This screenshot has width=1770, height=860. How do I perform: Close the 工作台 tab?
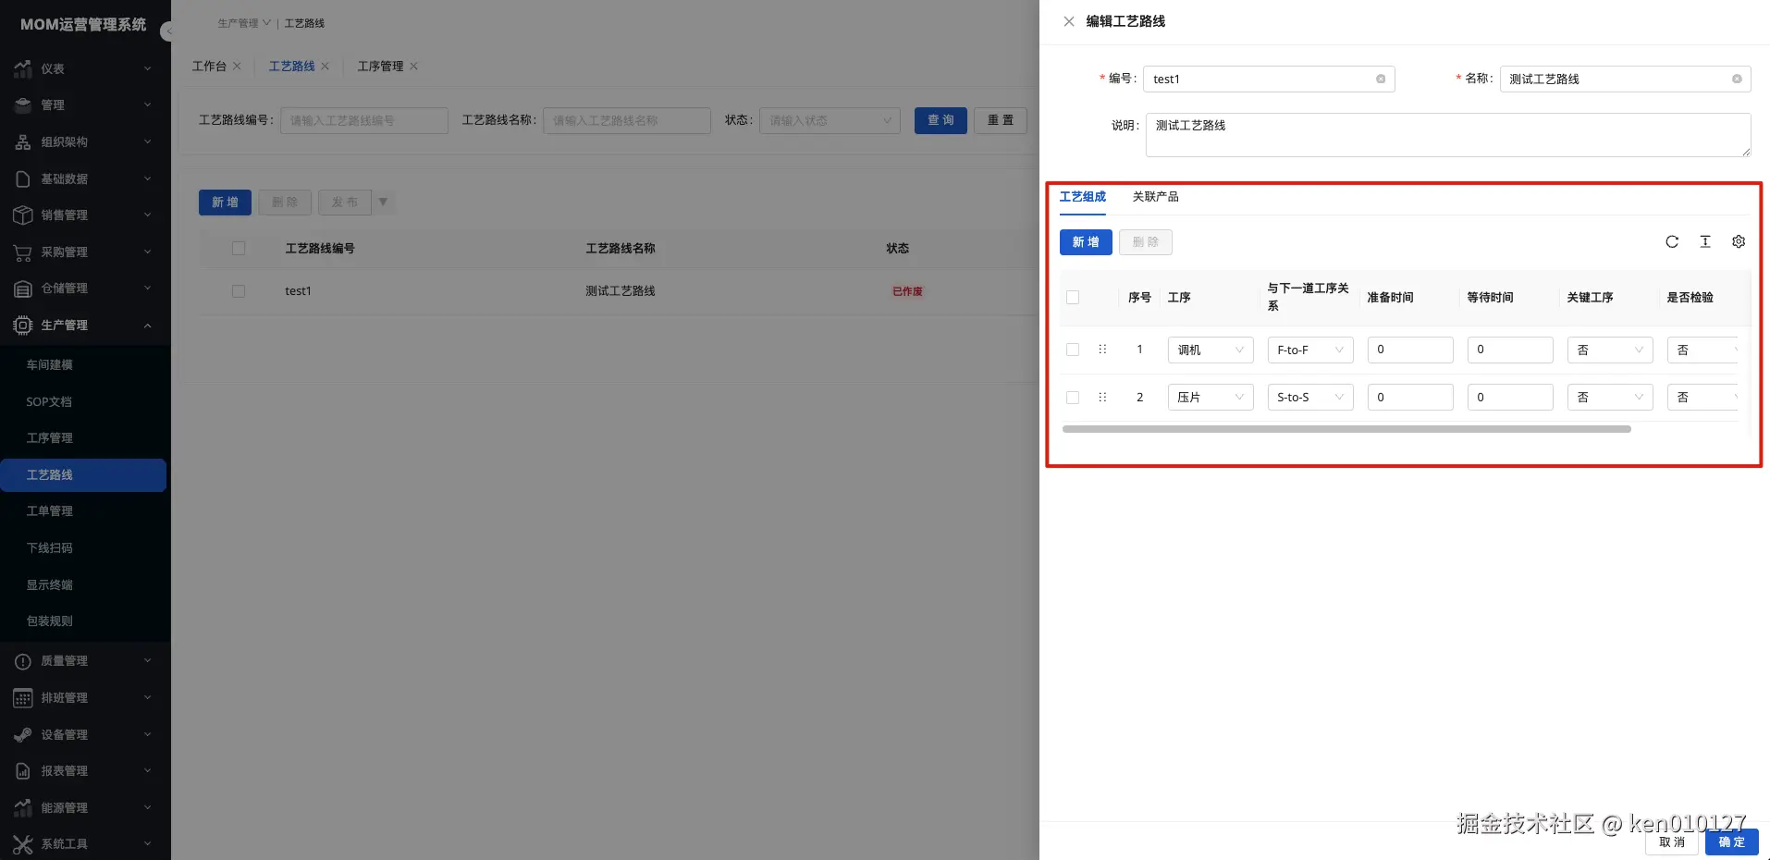(237, 66)
